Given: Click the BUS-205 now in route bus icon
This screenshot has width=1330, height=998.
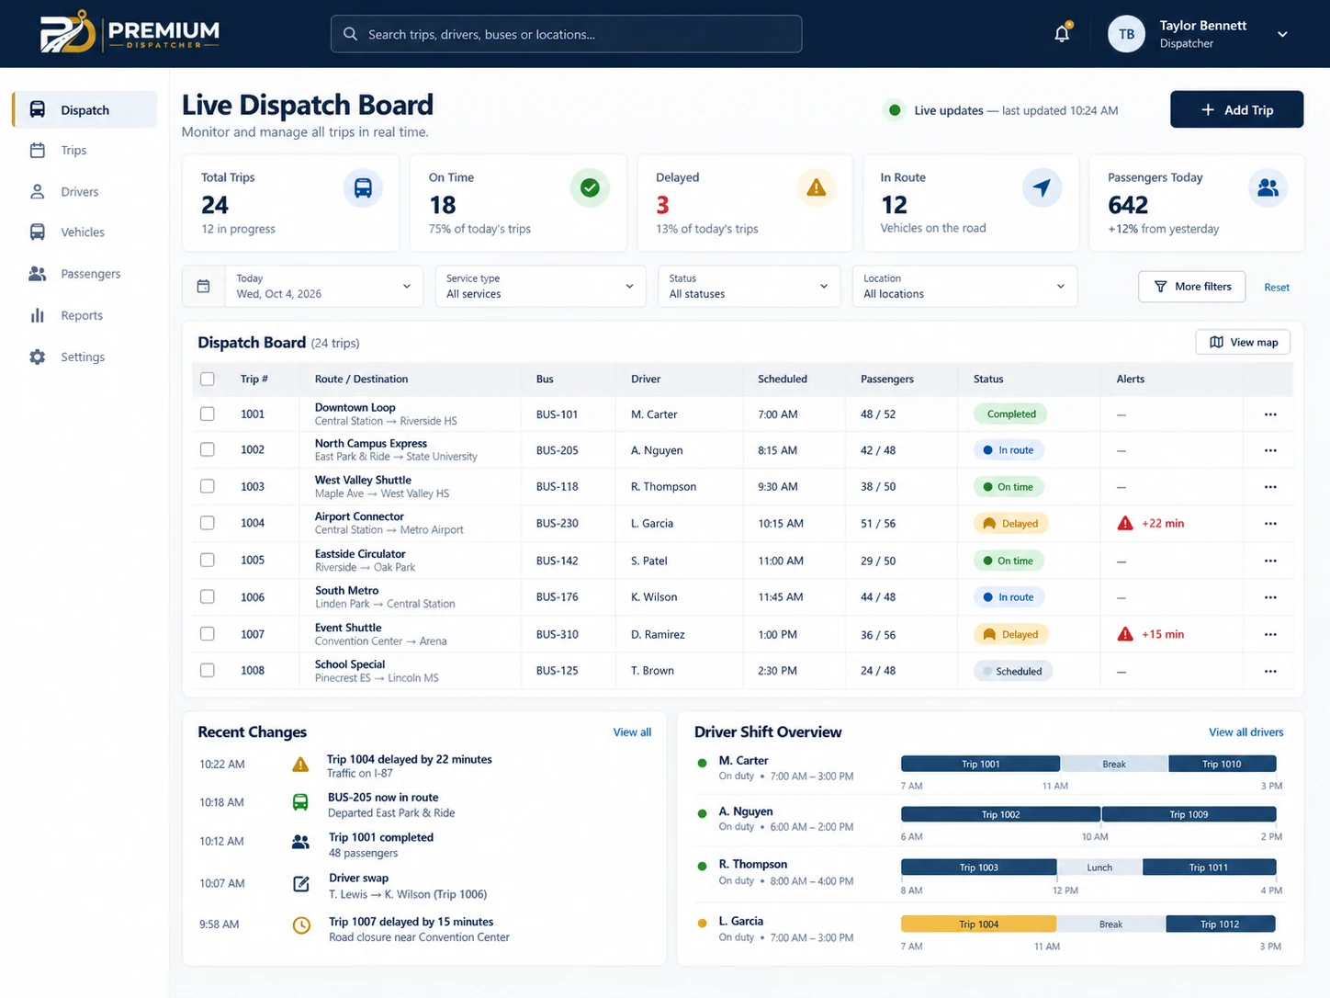Looking at the screenshot, I should (300, 802).
